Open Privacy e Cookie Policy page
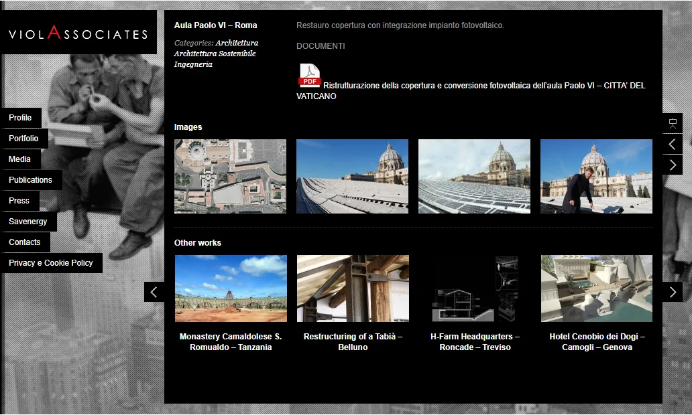The width and height of the screenshot is (692, 415). tap(51, 263)
